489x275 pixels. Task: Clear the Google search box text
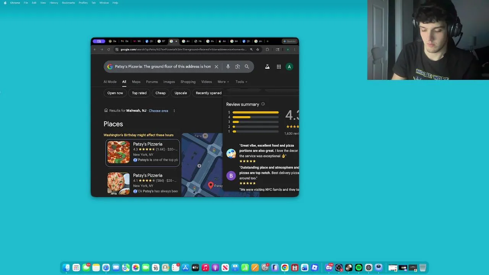tap(216, 66)
